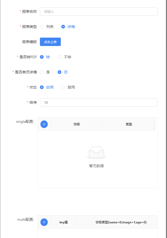Choose 转 for 是否转PDF

42,57
